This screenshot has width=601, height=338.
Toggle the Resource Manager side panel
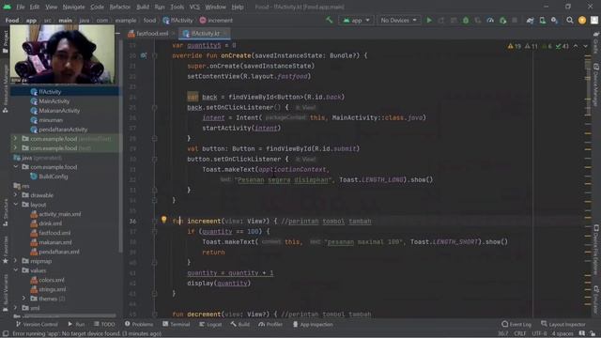pos(5,88)
